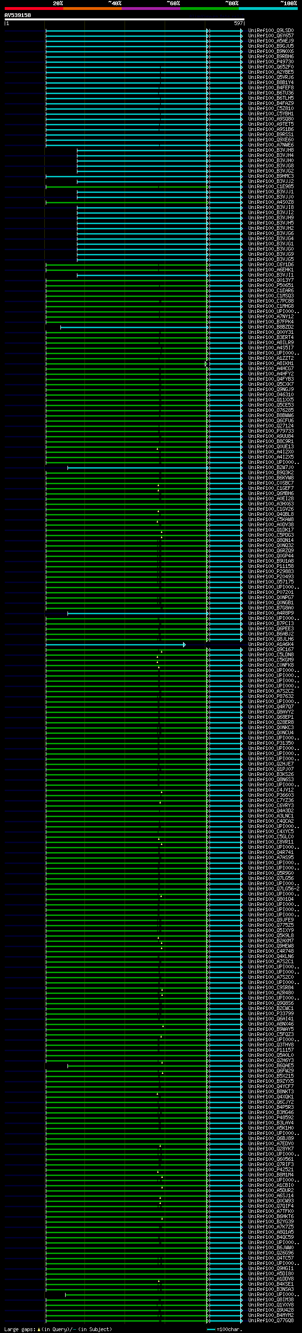Click the green ~80% identity color segment
Screen dimensions: 302x1333
209,9
